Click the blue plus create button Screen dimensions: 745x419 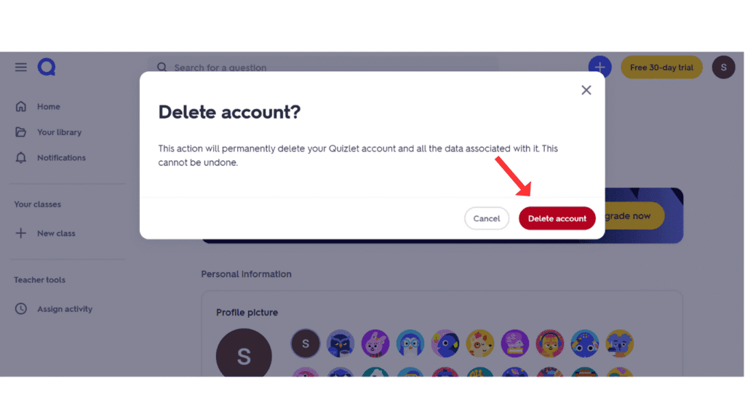click(599, 66)
